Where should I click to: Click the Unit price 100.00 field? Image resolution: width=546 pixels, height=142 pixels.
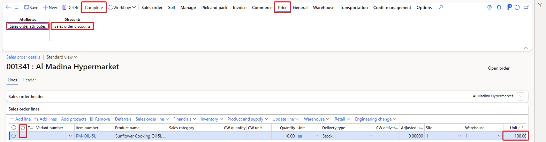coord(515,136)
